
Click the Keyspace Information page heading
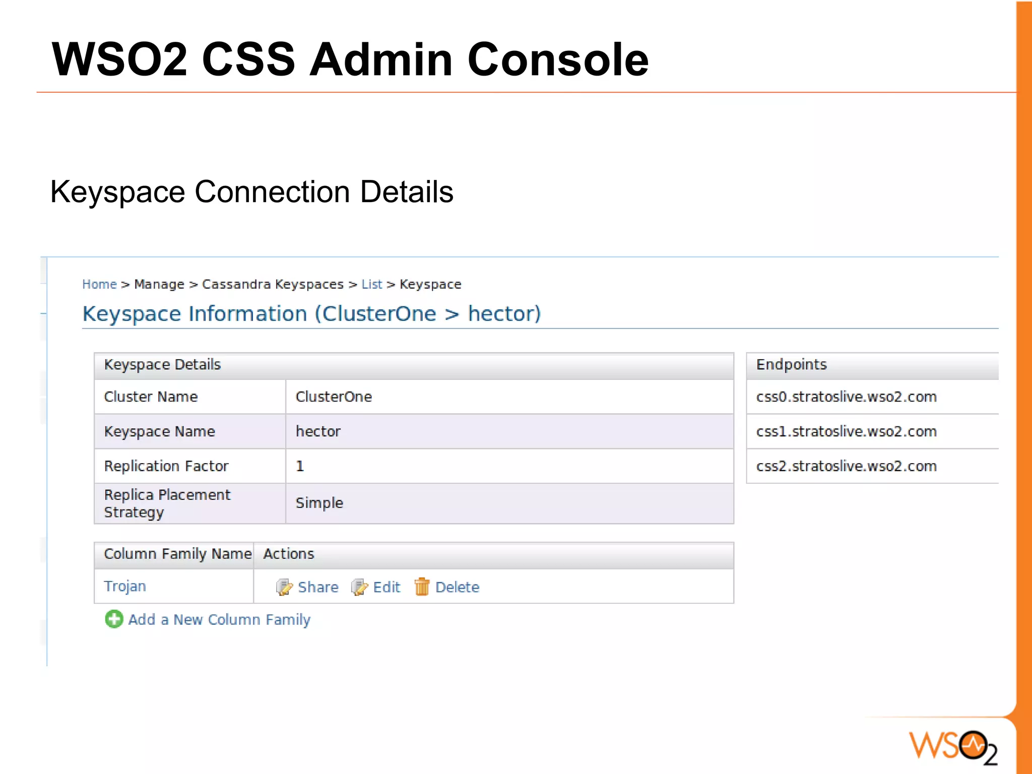click(312, 313)
